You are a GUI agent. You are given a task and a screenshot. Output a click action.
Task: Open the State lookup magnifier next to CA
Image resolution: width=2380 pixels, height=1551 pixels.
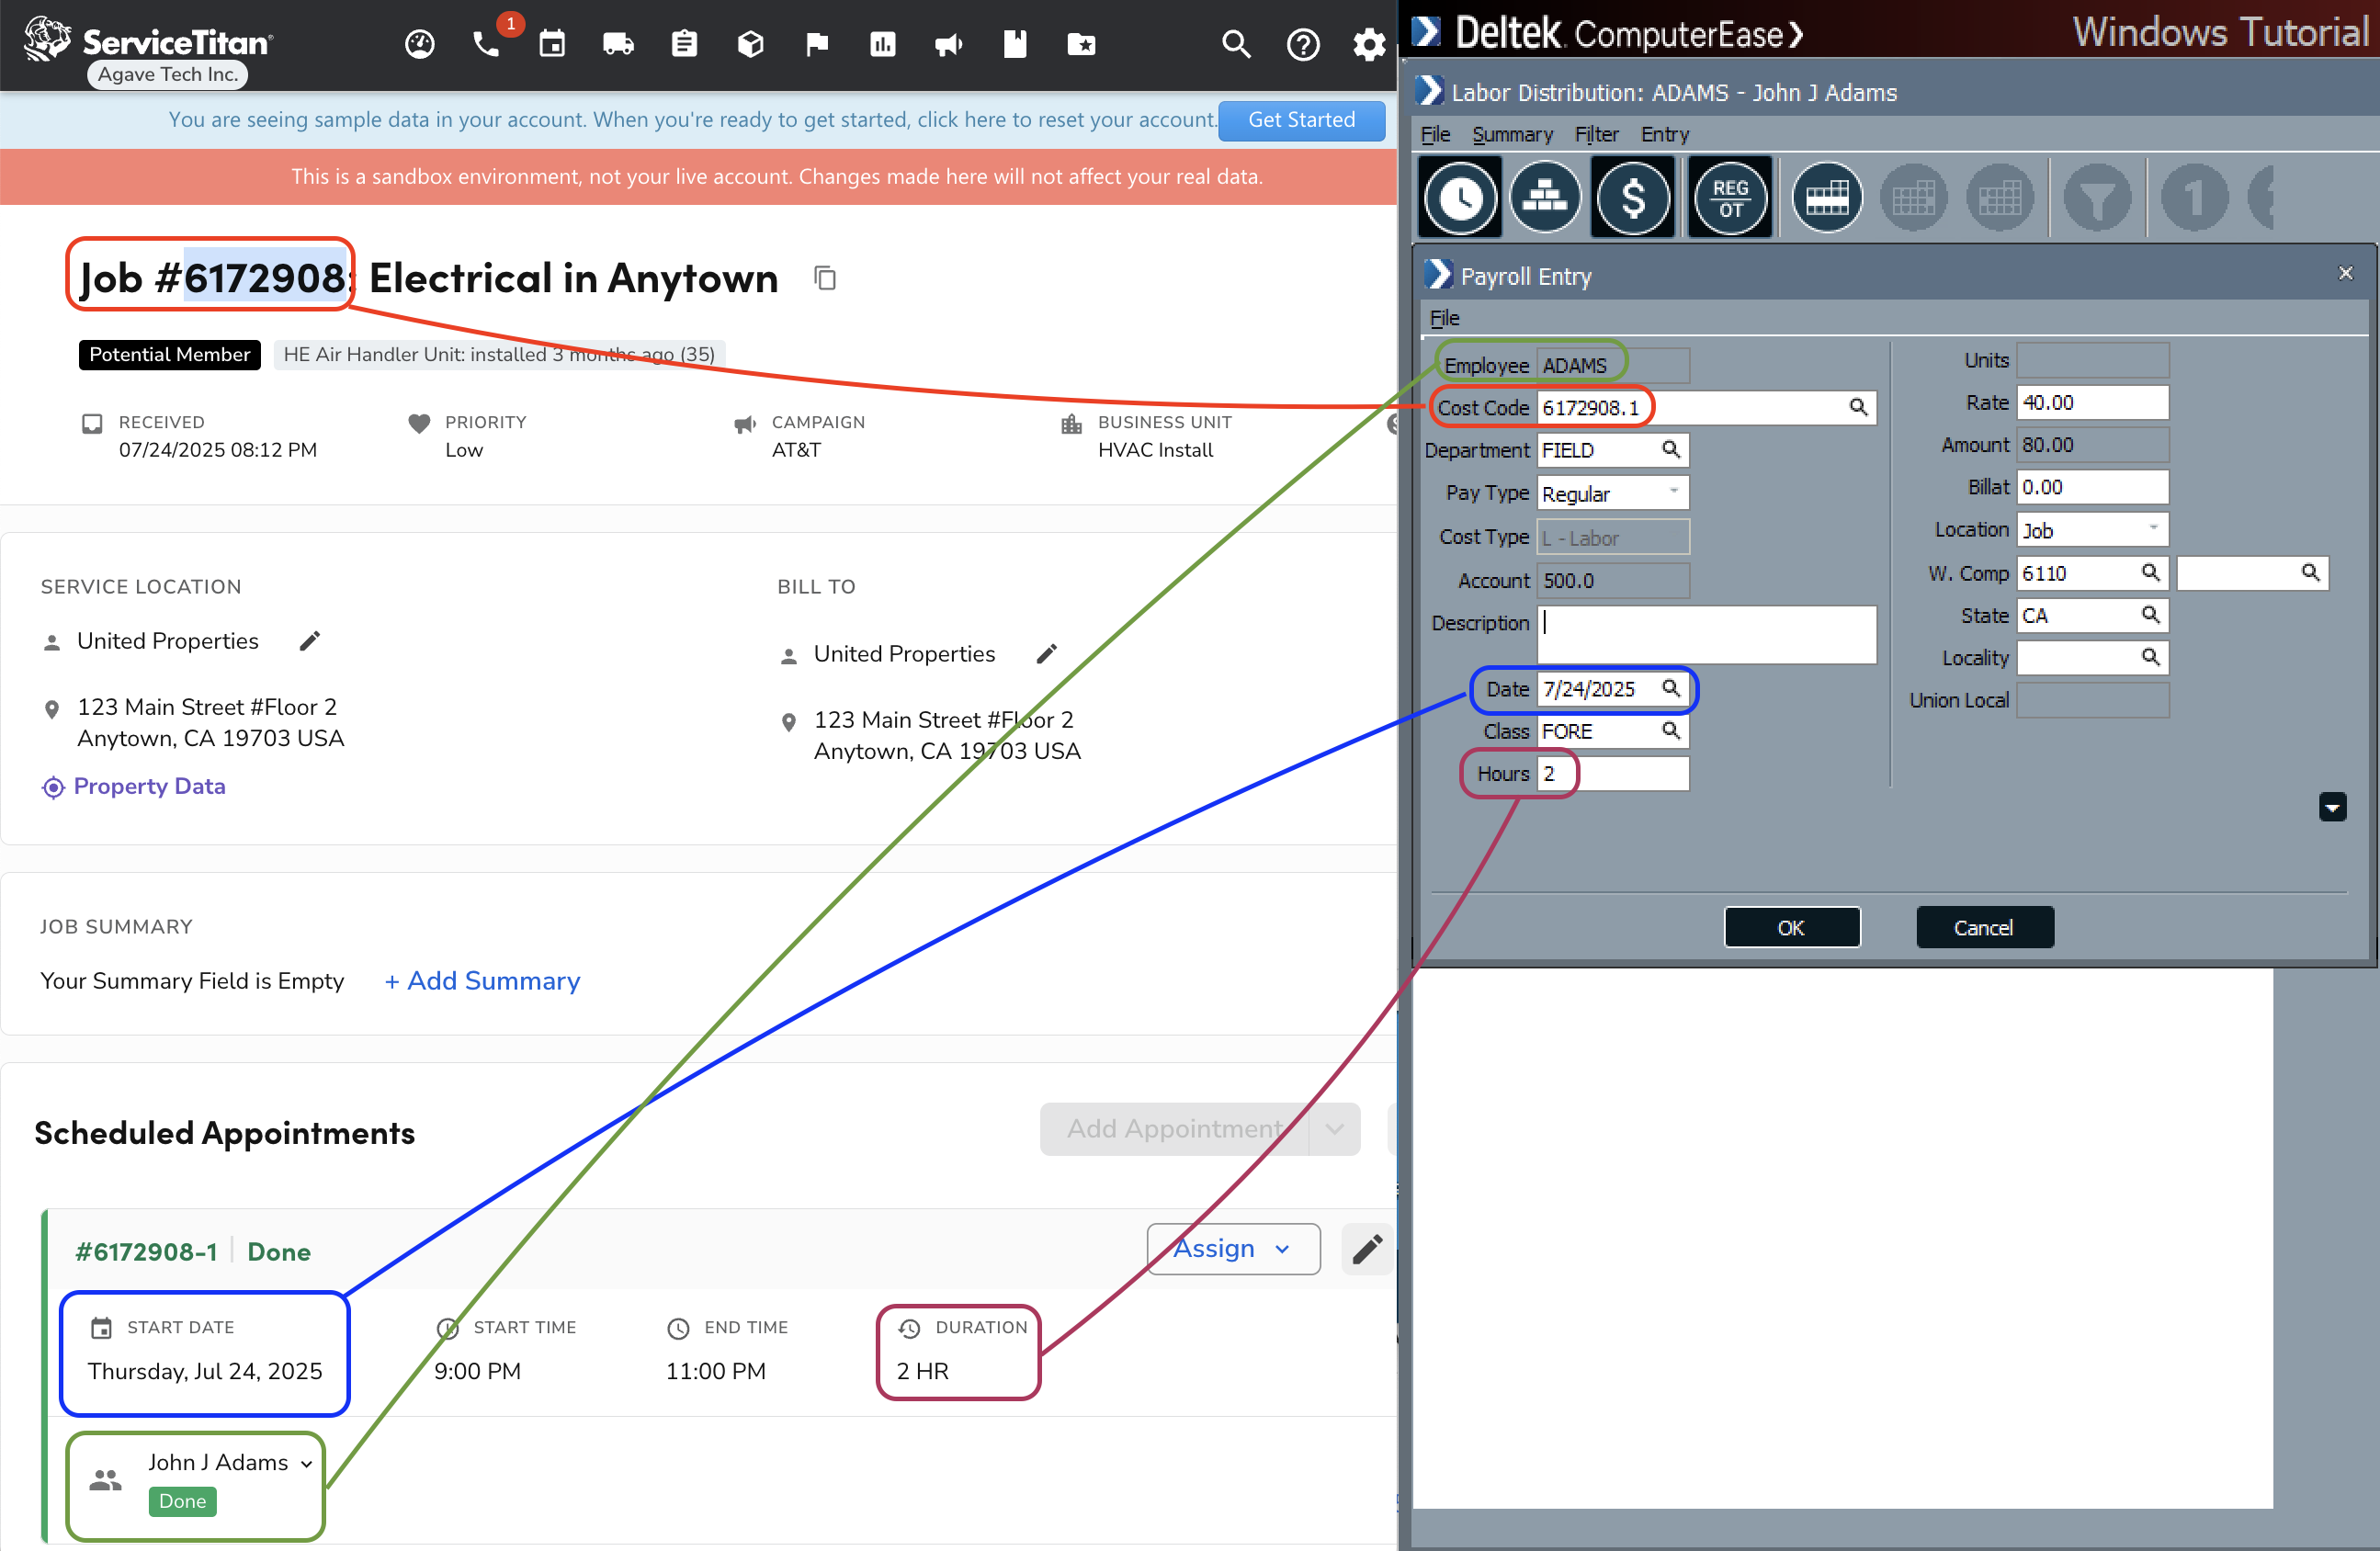pos(2151,615)
